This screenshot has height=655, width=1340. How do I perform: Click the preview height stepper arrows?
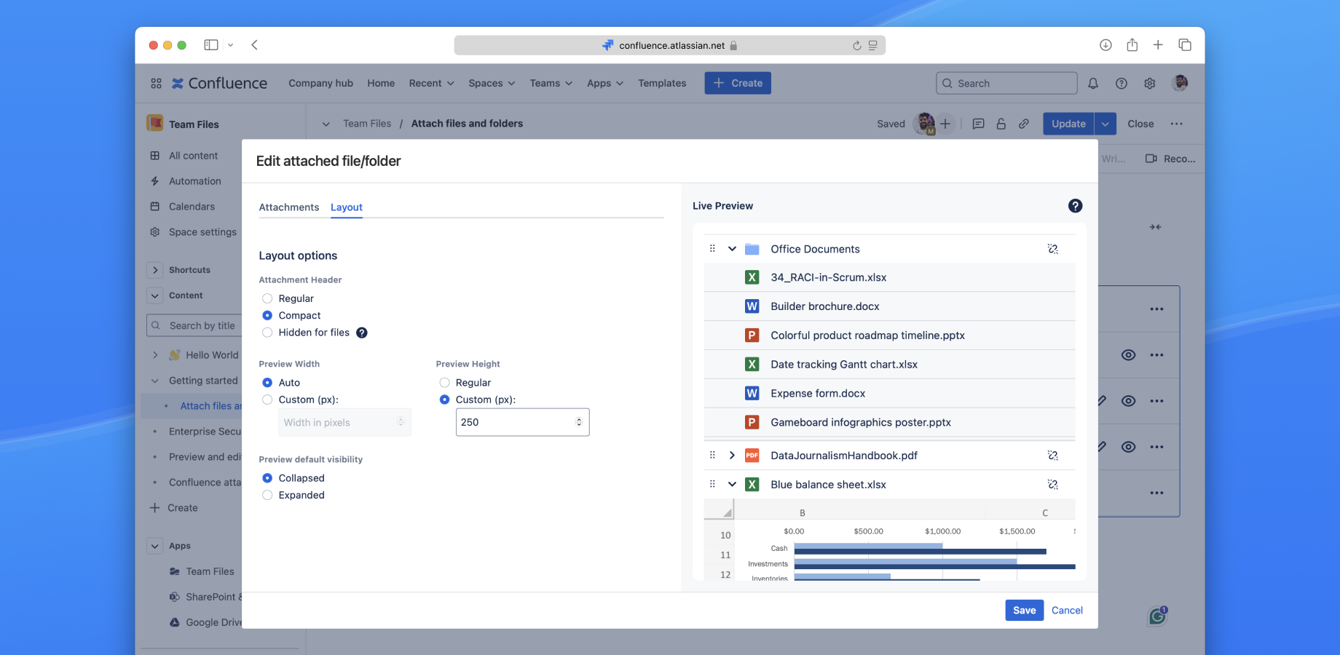pyautogui.click(x=579, y=422)
